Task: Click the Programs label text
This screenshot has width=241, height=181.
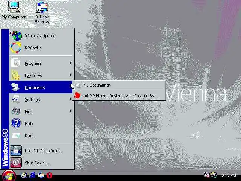Action: point(34,63)
